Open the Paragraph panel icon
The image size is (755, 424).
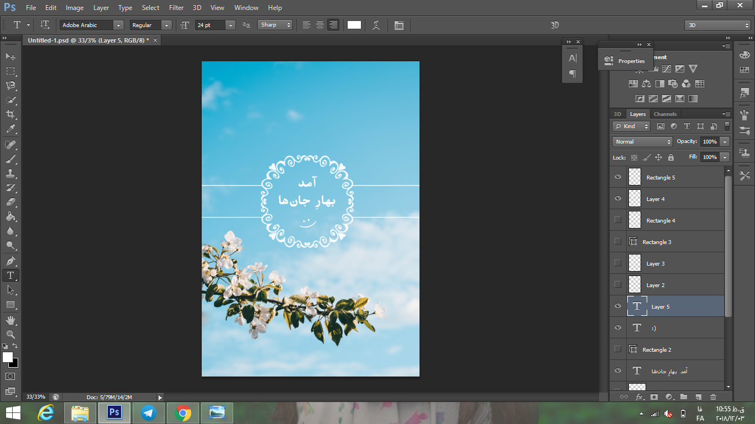click(573, 73)
